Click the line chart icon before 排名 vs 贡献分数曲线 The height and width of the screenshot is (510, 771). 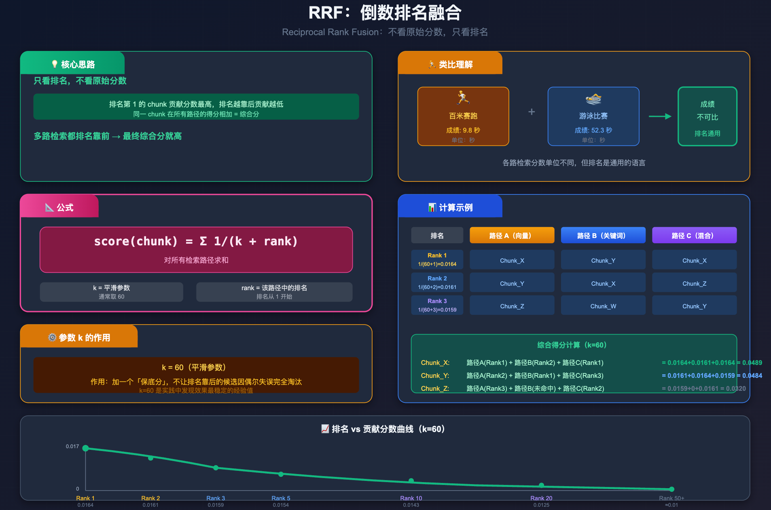(x=325, y=429)
